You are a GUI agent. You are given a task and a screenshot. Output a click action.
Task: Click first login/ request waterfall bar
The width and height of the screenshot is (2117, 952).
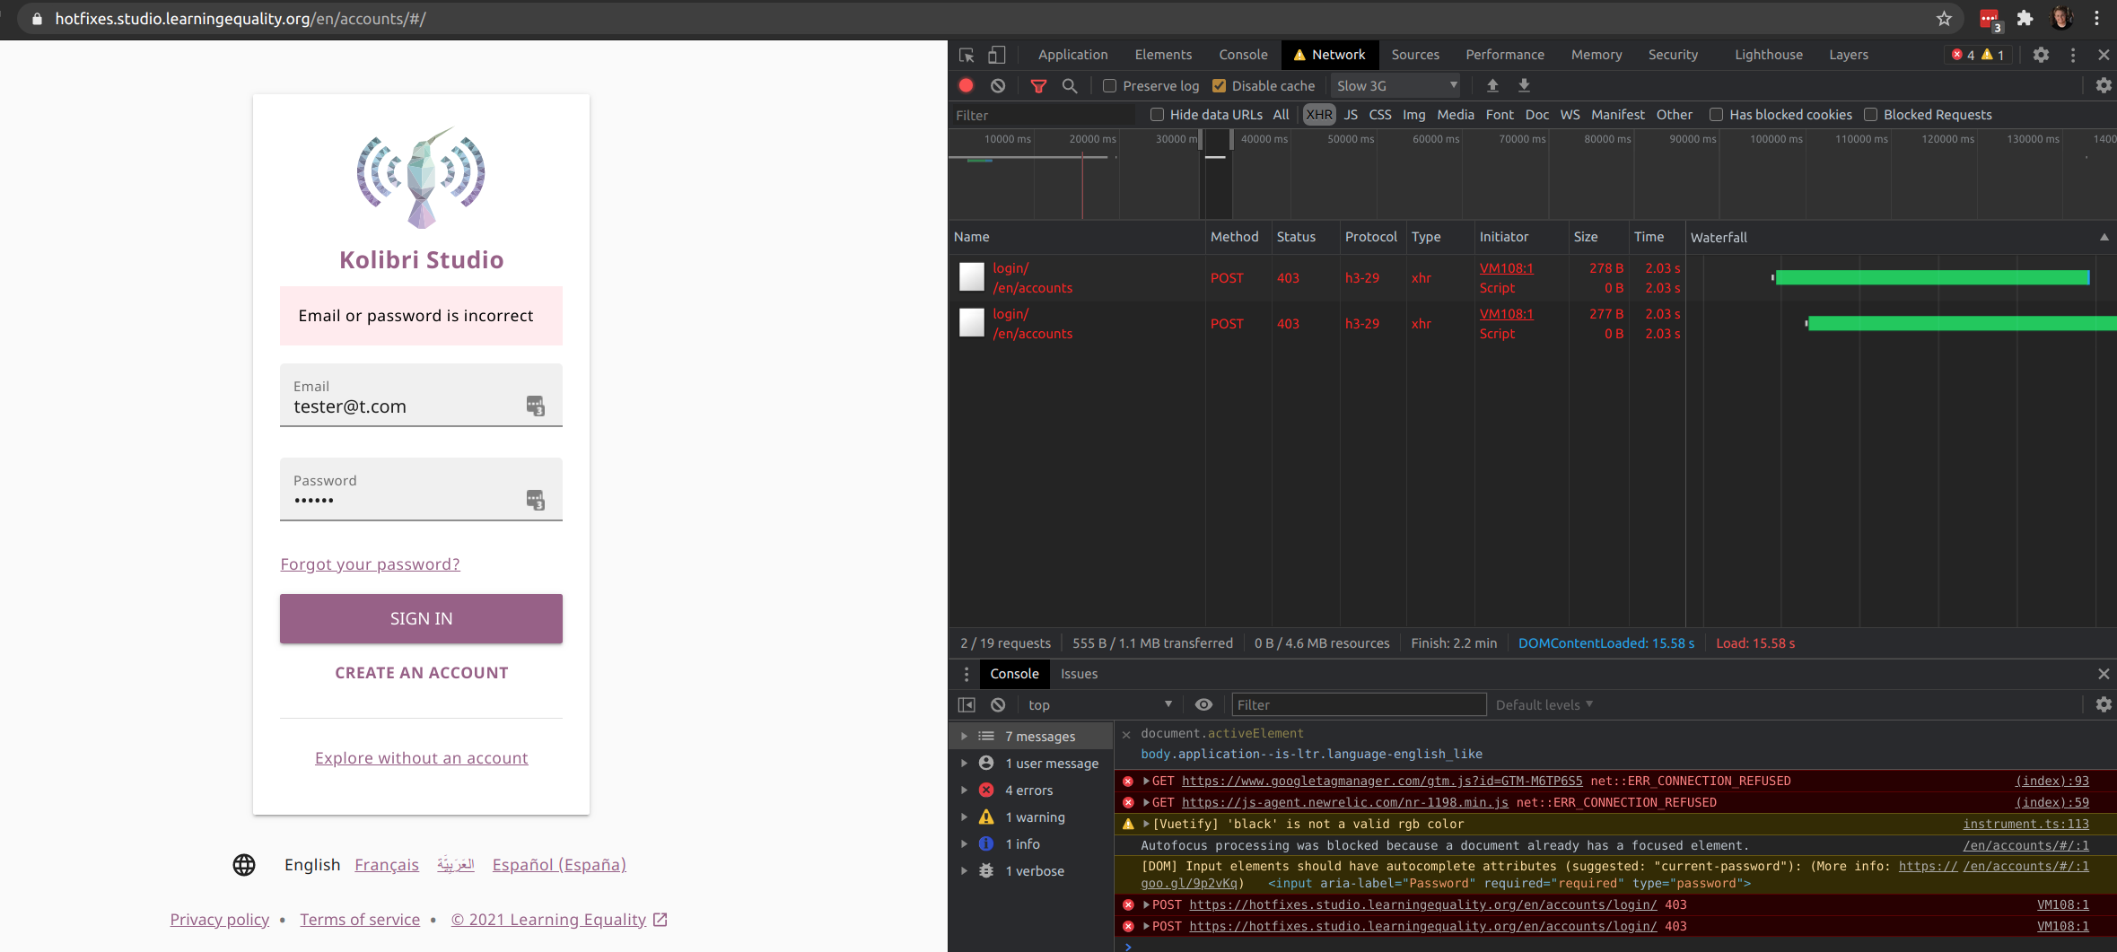coord(1932,278)
